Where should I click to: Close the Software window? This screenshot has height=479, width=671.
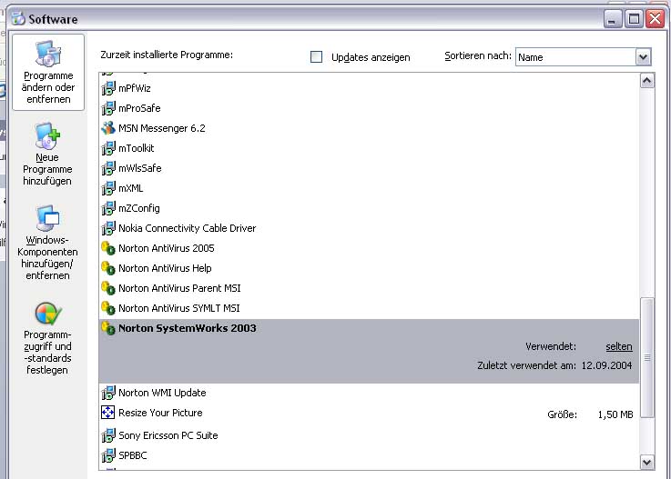pos(655,19)
